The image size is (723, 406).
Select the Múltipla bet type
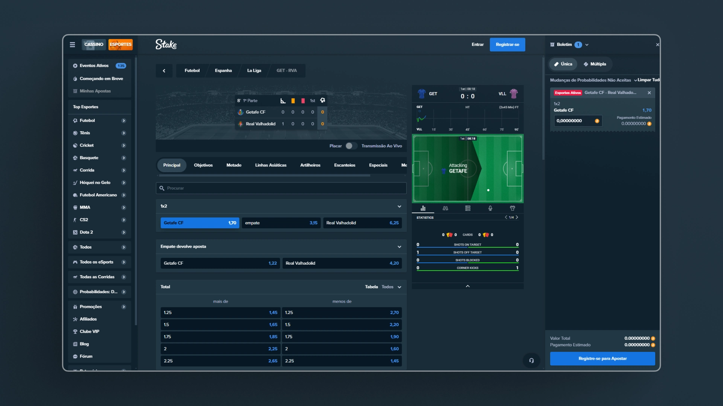(595, 64)
